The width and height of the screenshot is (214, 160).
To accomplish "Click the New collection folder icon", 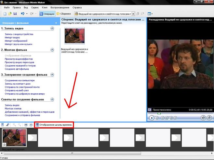I will click(143, 14).
